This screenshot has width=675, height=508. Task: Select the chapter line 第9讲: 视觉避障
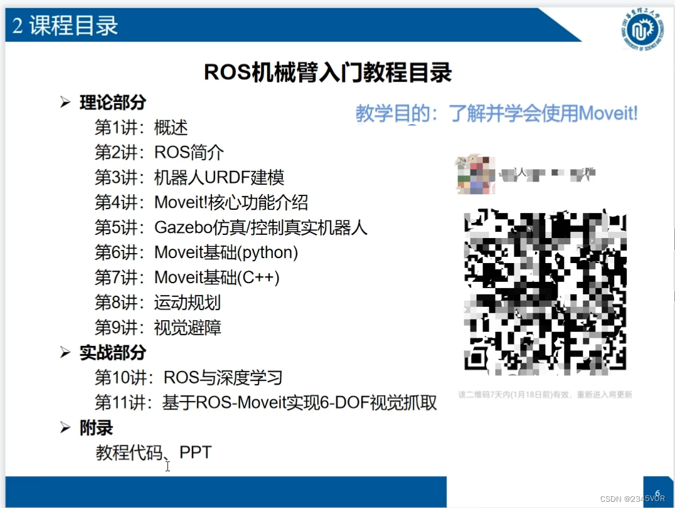click(x=157, y=328)
